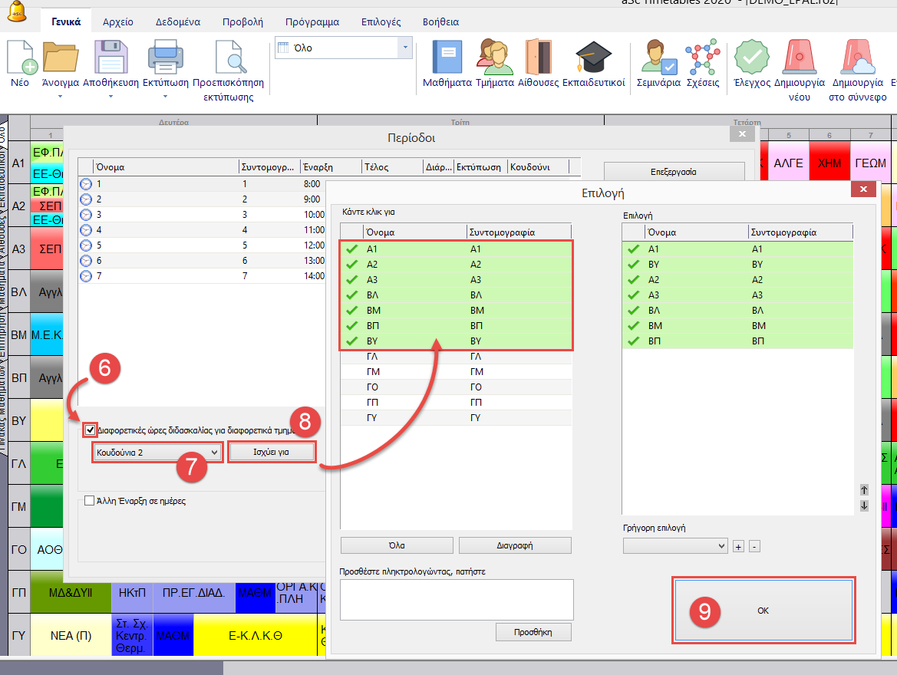
Task: Click the red ΧΗΜ timetable card
Action: (x=829, y=163)
